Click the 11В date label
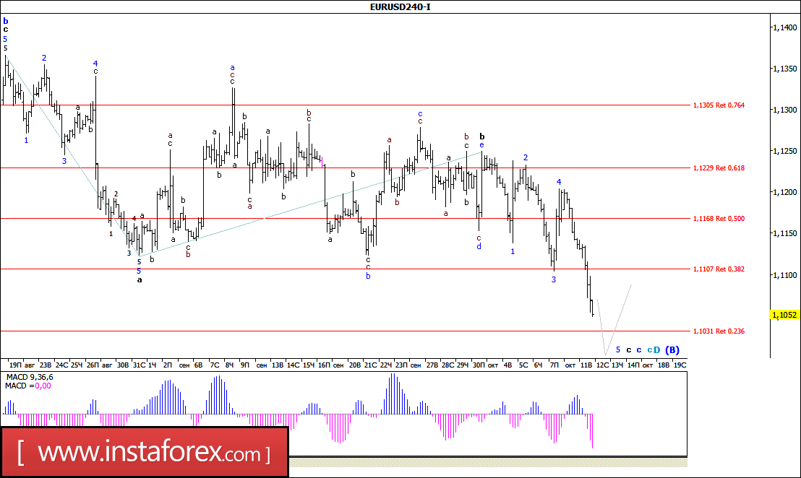801x478 pixels. 586,365
